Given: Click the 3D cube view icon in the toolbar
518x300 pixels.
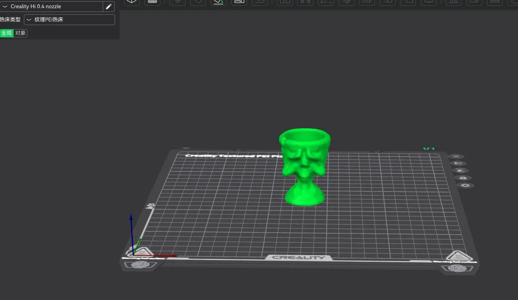Looking at the screenshot, I should (132, 2).
